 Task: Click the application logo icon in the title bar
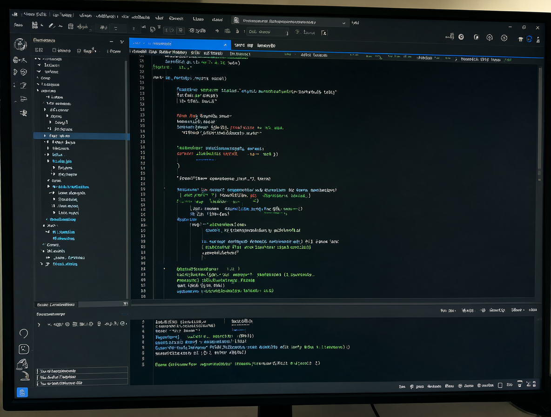[x=14, y=14]
